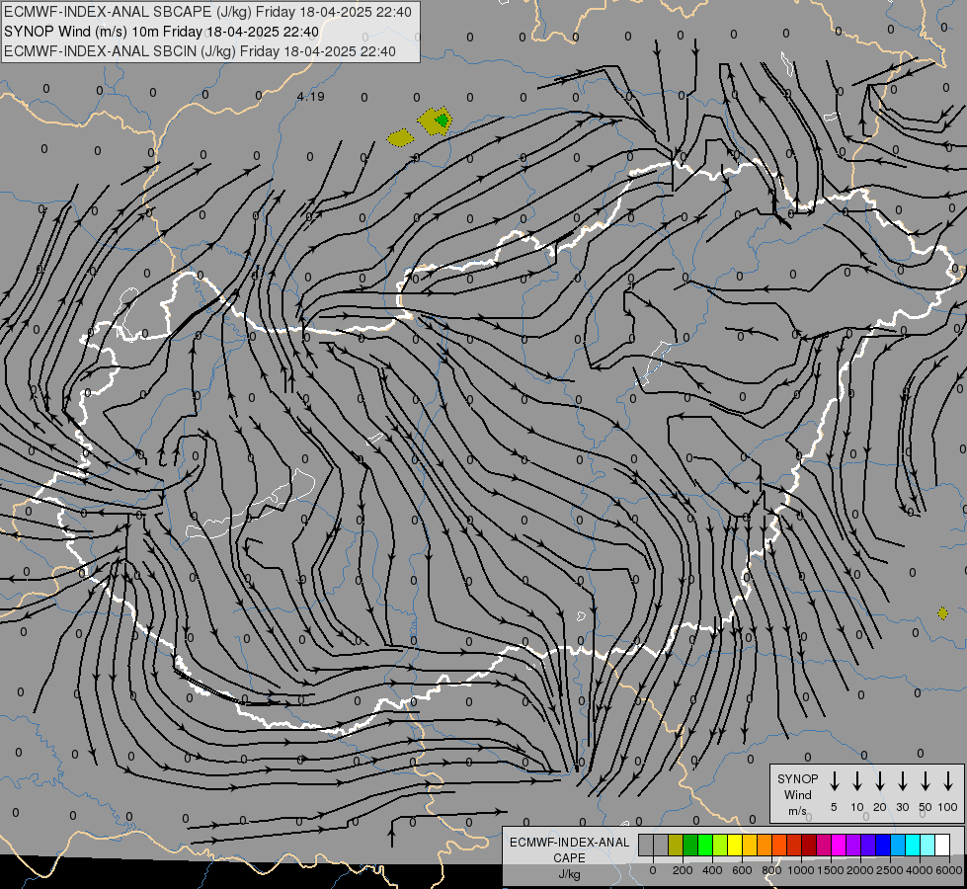Pick the bright magenta swatch in CAPE legend
The height and width of the screenshot is (889, 967).
click(839, 846)
